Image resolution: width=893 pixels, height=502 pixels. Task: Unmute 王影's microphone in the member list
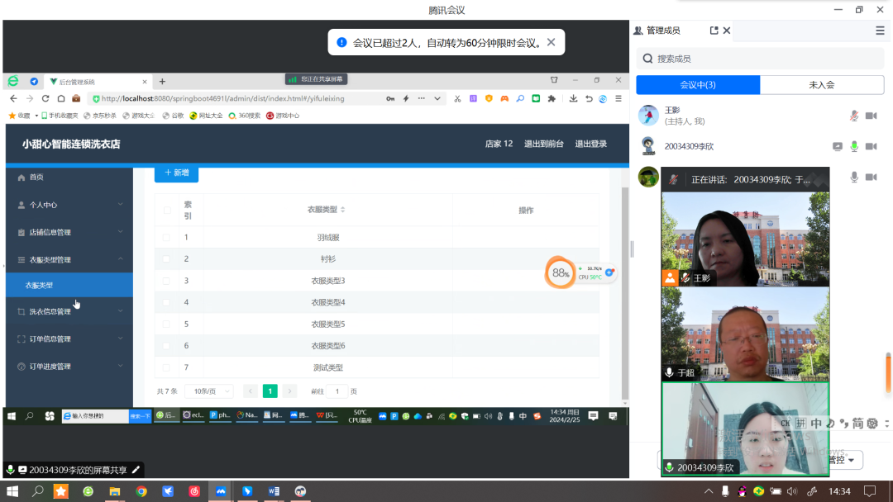854,116
